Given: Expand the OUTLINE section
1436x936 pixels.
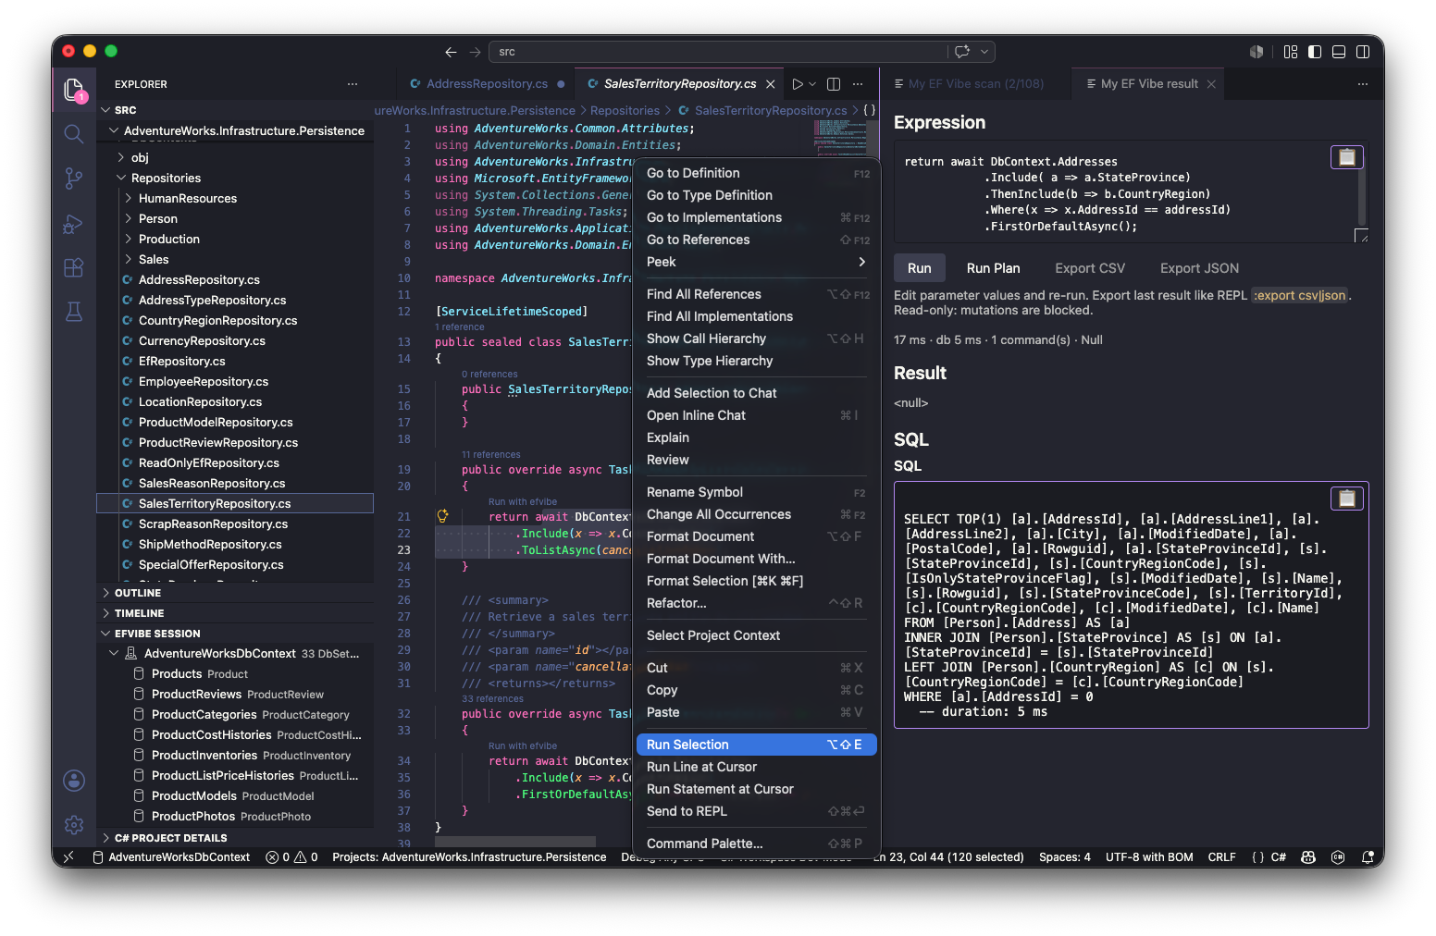Looking at the screenshot, I should [235, 593].
